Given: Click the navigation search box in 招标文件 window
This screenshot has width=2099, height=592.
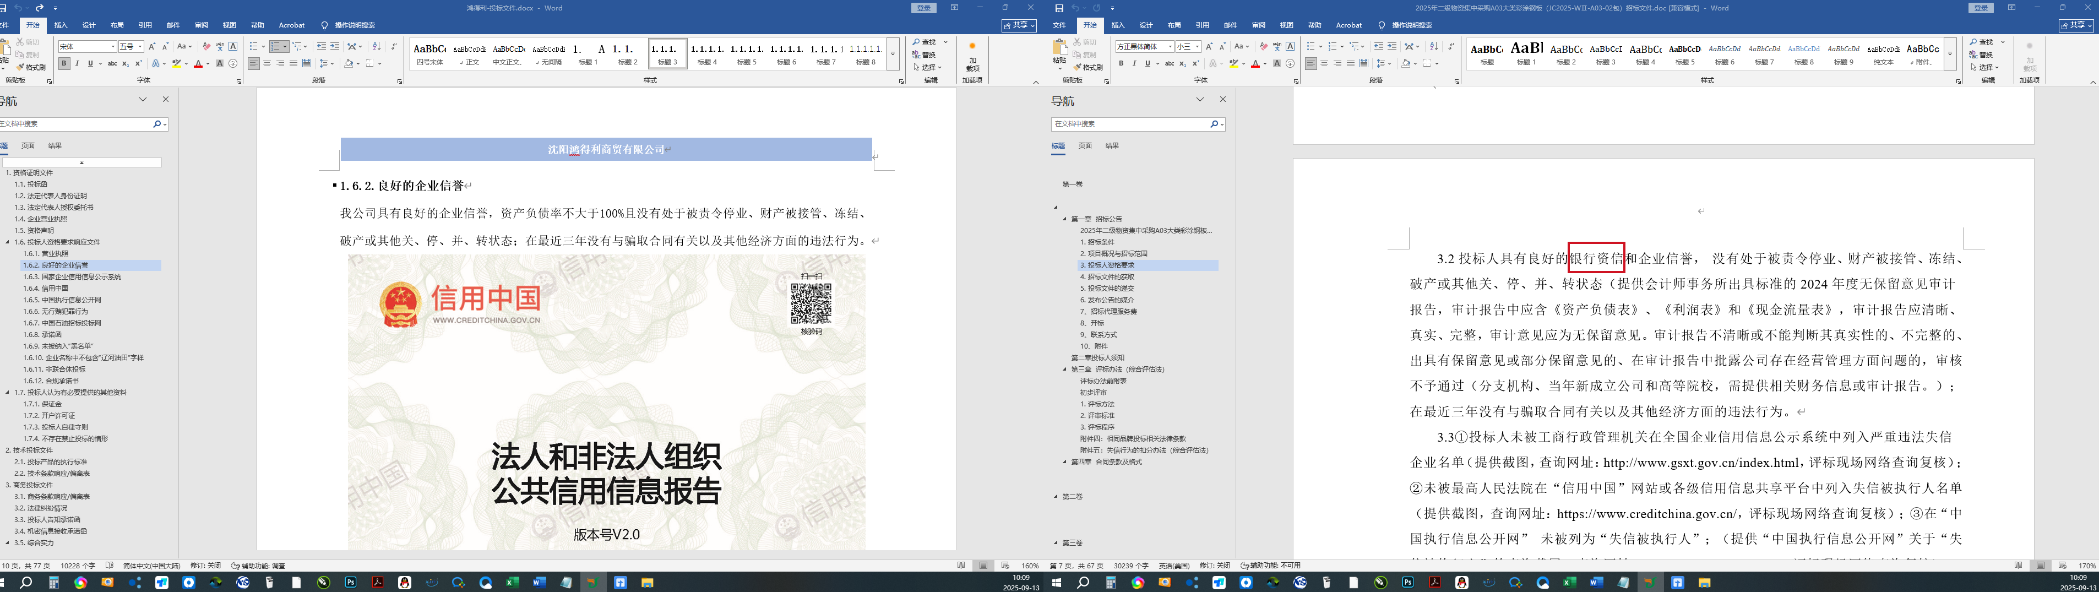Looking at the screenshot, I should pos(1129,124).
